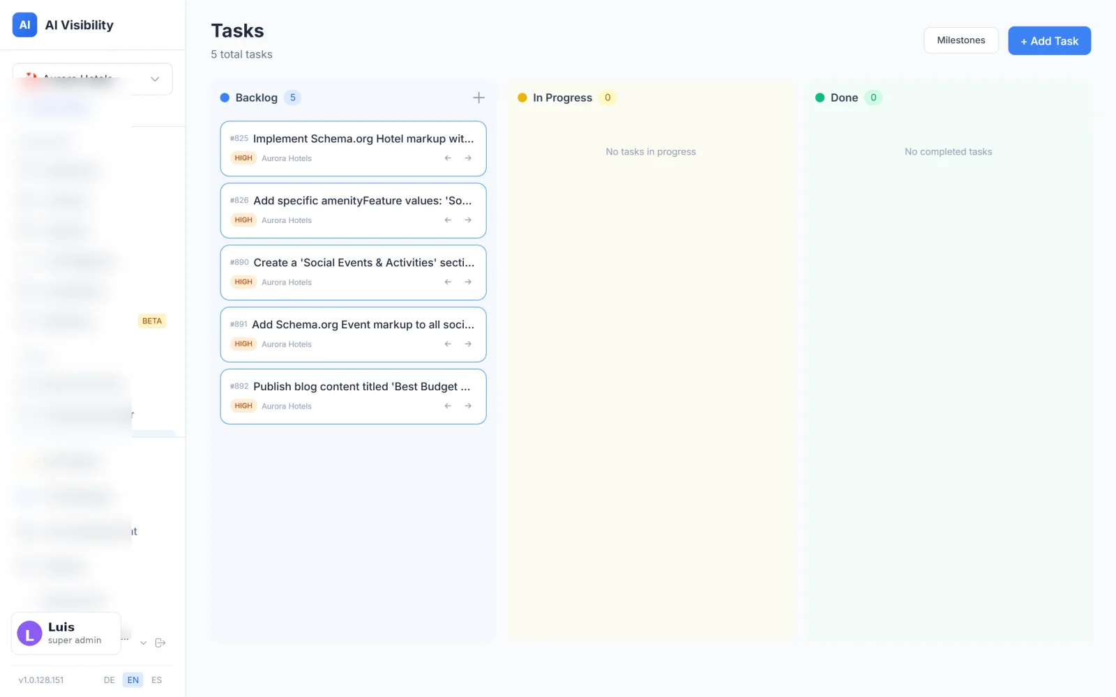Click the BETA badge in sidebar
Image resolution: width=1116 pixels, height=697 pixels.
[152, 321]
